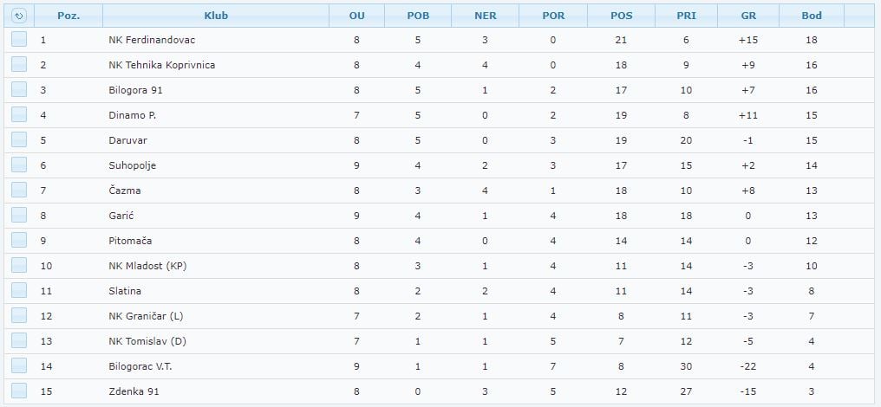Viewport: 881px width, 407px height.
Task: Click the PRI column header
Action: click(686, 16)
